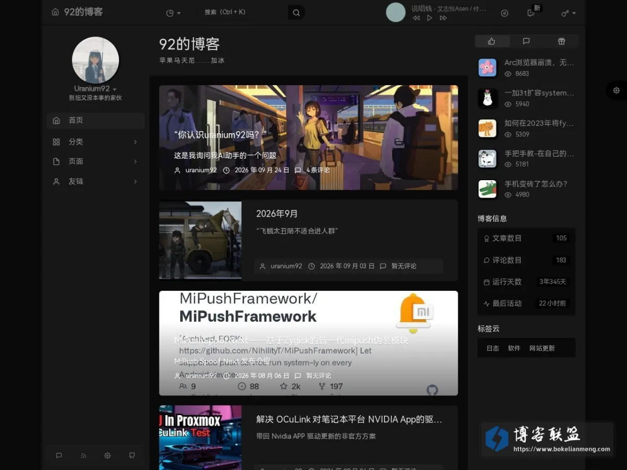Select the 网站更新 tag in 标签云
This screenshot has height=470, width=627.
[542, 348]
